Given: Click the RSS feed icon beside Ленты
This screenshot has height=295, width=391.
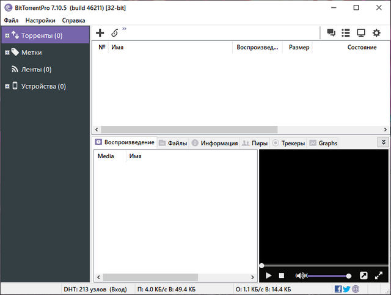Looking at the screenshot, I should 15,69.
